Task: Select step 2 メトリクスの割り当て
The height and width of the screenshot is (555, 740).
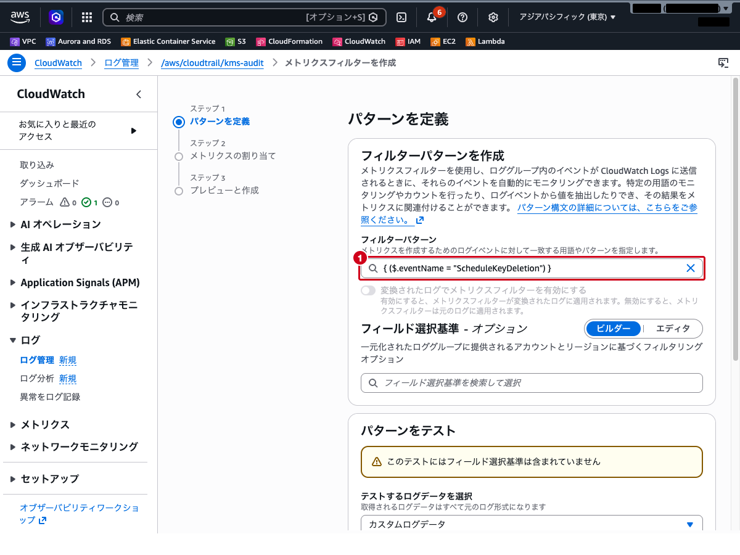Action: (x=232, y=156)
